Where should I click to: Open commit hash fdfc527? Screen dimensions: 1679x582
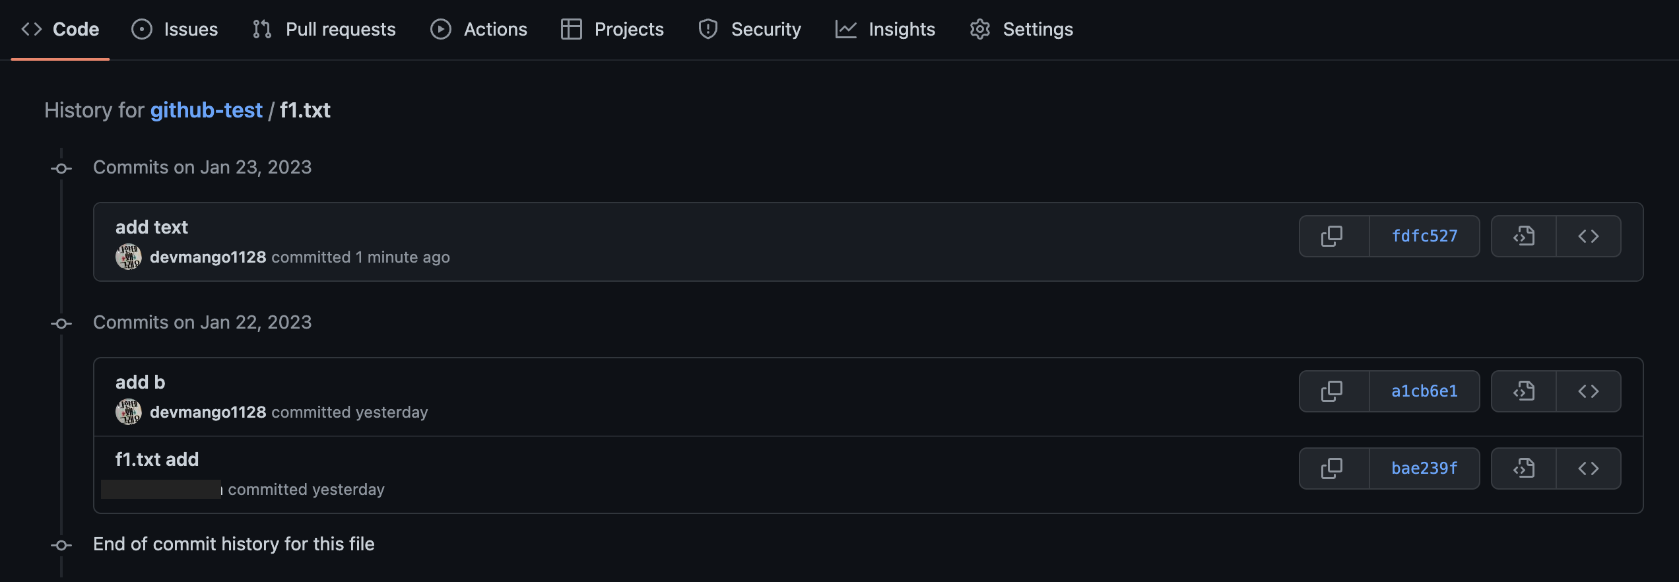1425,236
